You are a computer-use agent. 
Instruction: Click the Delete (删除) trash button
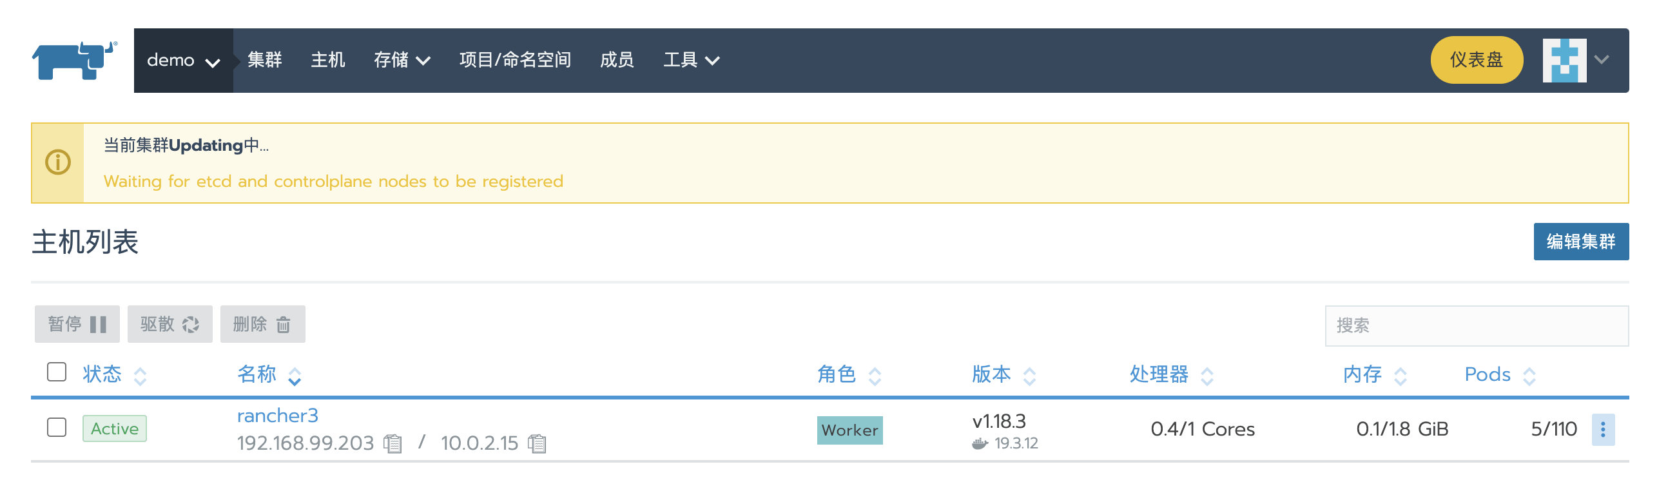262,324
